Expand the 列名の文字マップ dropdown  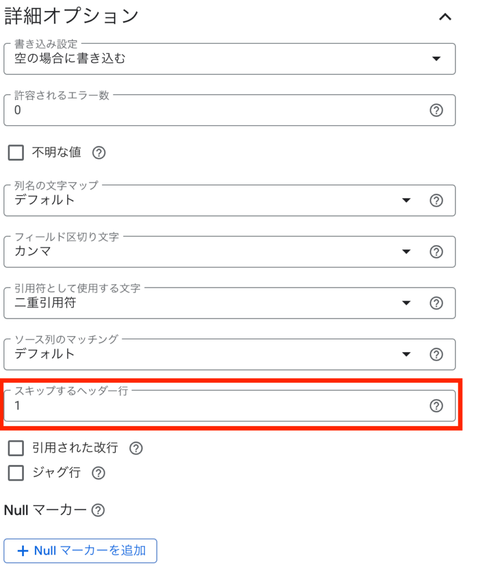tap(211, 201)
